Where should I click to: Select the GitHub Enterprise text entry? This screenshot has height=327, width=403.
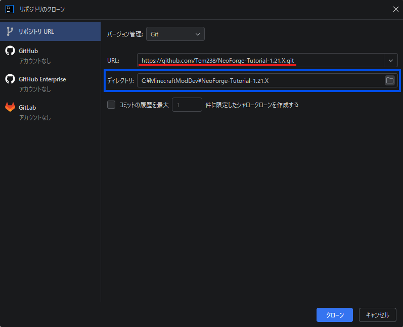coord(42,79)
